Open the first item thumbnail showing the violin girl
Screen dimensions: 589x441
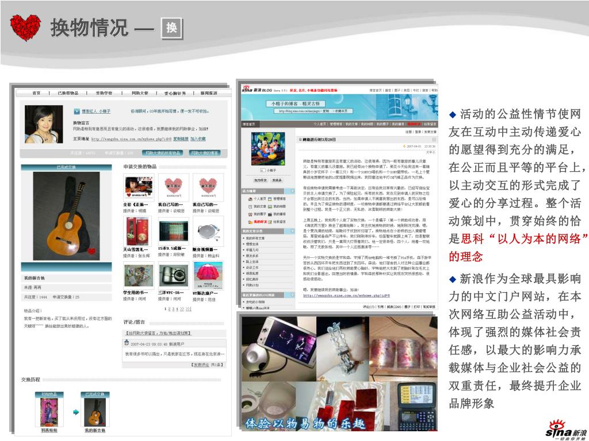point(139,188)
